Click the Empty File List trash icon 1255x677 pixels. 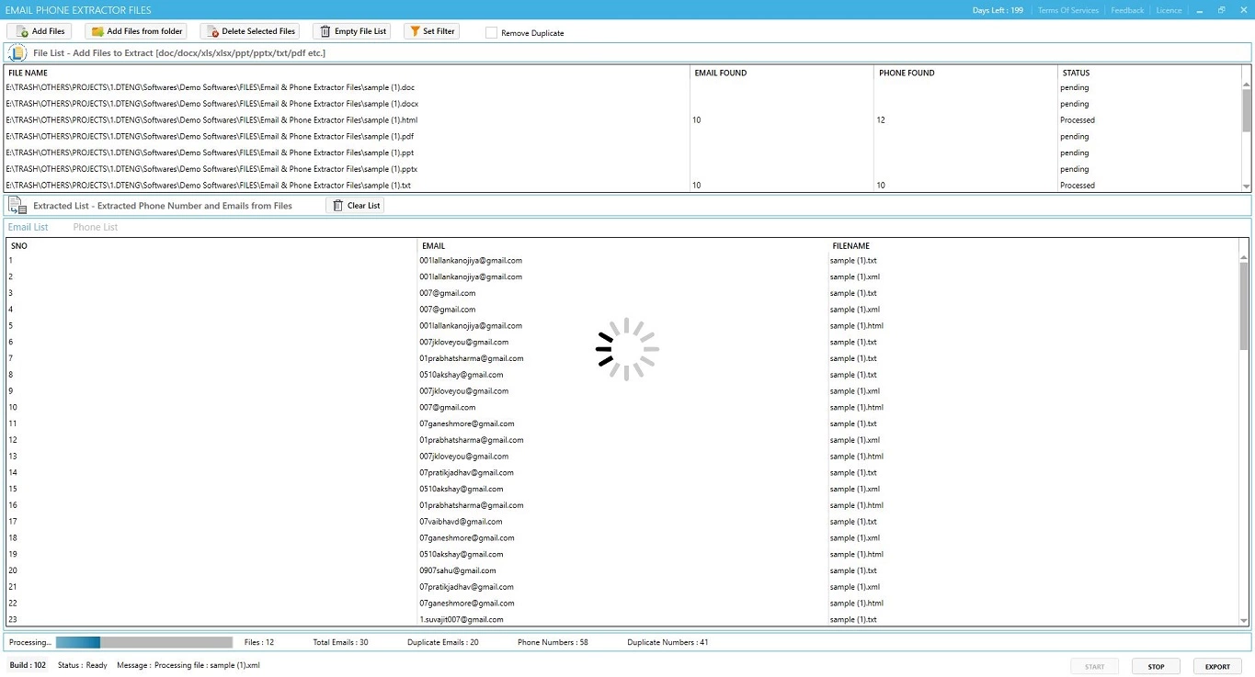(x=324, y=31)
